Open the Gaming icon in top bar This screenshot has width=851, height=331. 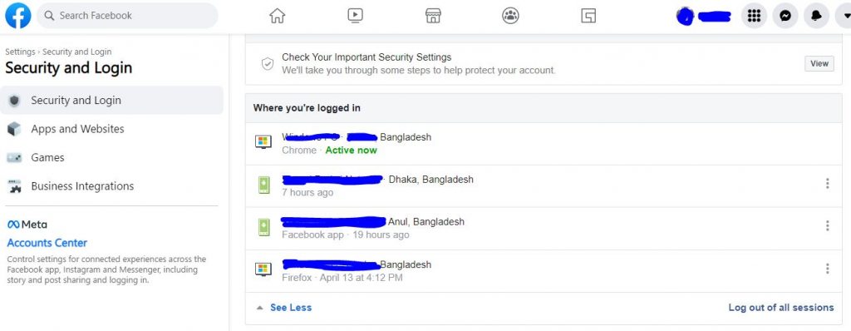pyautogui.click(x=588, y=16)
